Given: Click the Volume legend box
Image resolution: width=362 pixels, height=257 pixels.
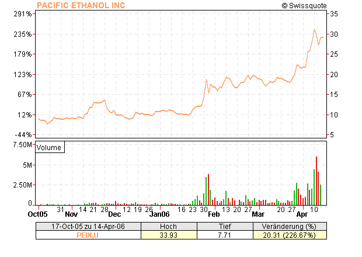Looking at the screenshot, I should tap(50, 147).
